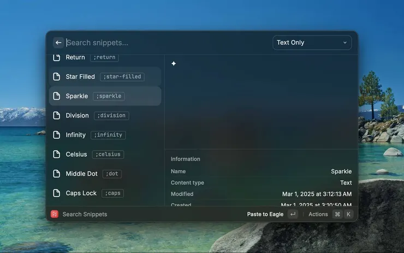Select the Celsius snippet
The image size is (404, 253).
click(x=105, y=154)
